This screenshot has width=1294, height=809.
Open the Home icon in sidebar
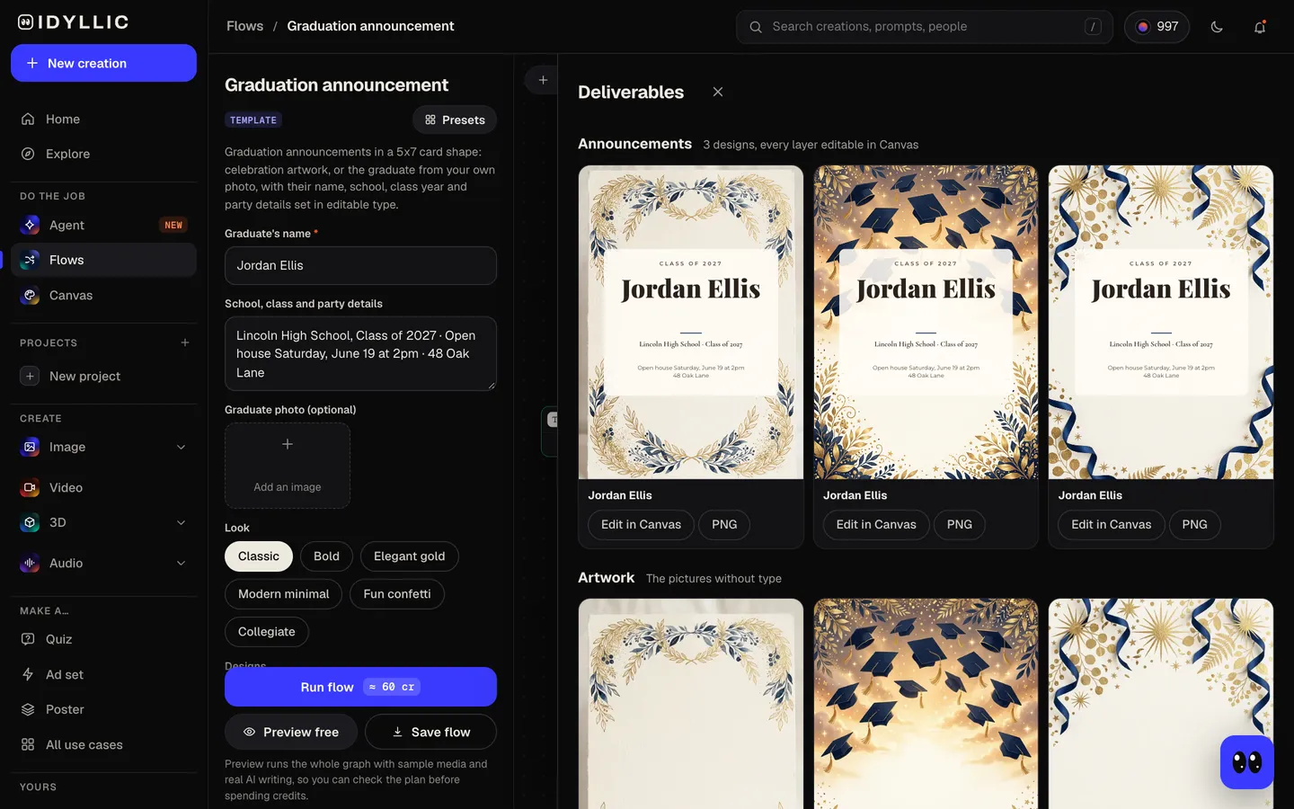pyautogui.click(x=28, y=119)
